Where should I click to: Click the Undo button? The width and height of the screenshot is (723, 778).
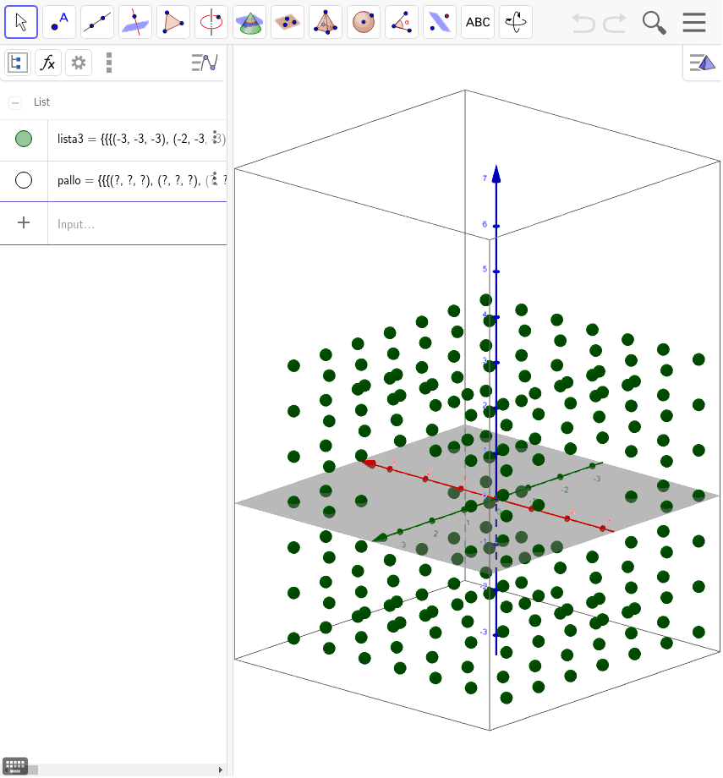[583, 22]
